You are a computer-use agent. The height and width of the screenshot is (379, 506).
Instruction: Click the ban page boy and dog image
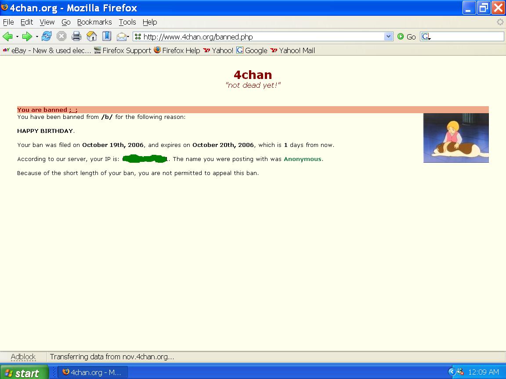[456, 138]
